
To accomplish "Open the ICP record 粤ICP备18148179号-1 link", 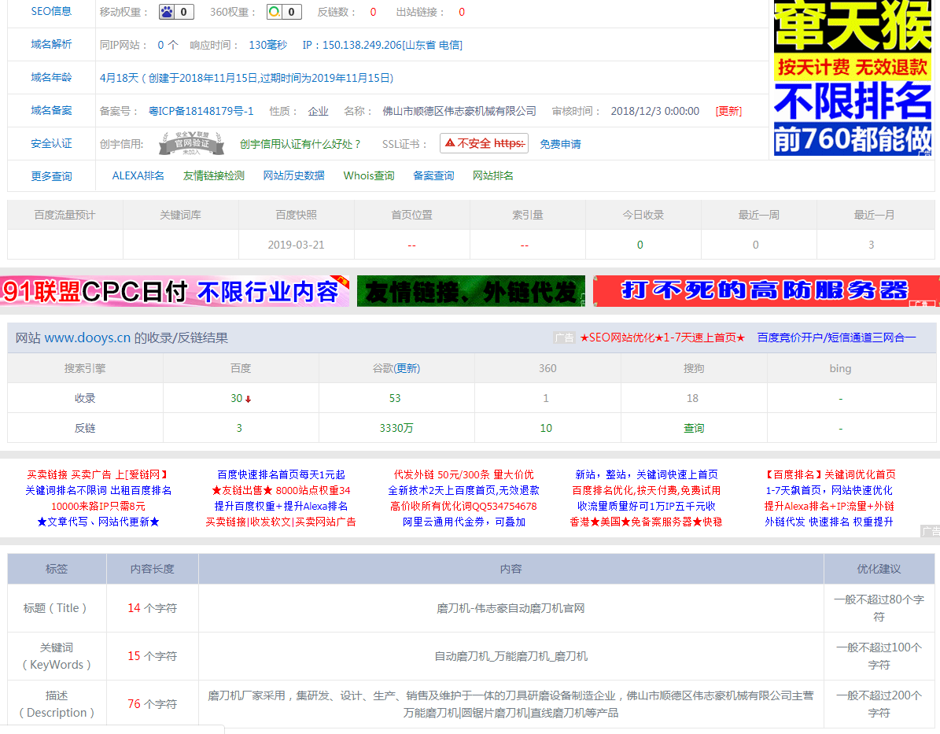I will (x=201, y=111).
